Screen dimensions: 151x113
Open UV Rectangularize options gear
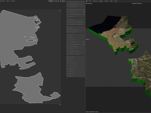pos(84,44)
